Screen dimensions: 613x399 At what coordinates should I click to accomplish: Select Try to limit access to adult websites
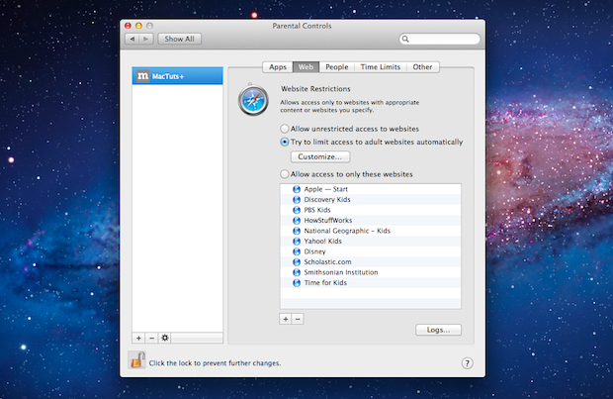click(x=284, y=142)
